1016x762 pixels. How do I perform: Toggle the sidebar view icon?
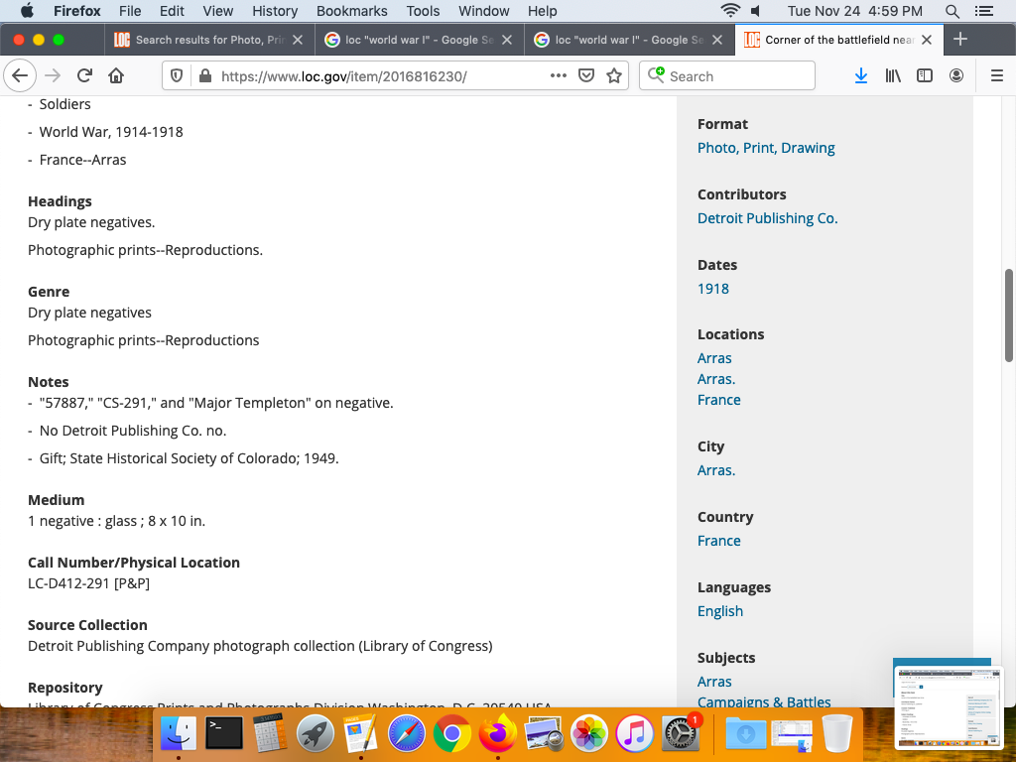point(925,76)
